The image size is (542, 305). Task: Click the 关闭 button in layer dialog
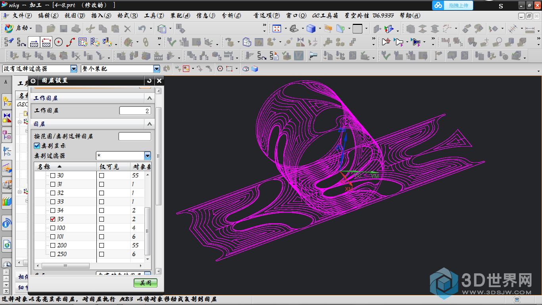[x=146, y=283]
